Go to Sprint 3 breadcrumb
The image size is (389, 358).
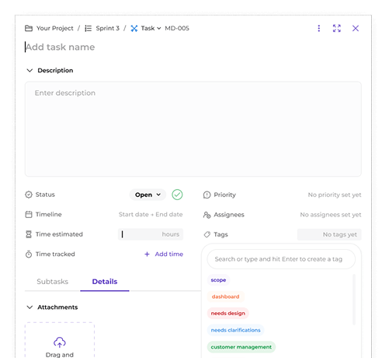[108, 28]
